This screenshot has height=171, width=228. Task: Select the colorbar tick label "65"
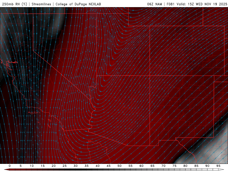(152, 166)
